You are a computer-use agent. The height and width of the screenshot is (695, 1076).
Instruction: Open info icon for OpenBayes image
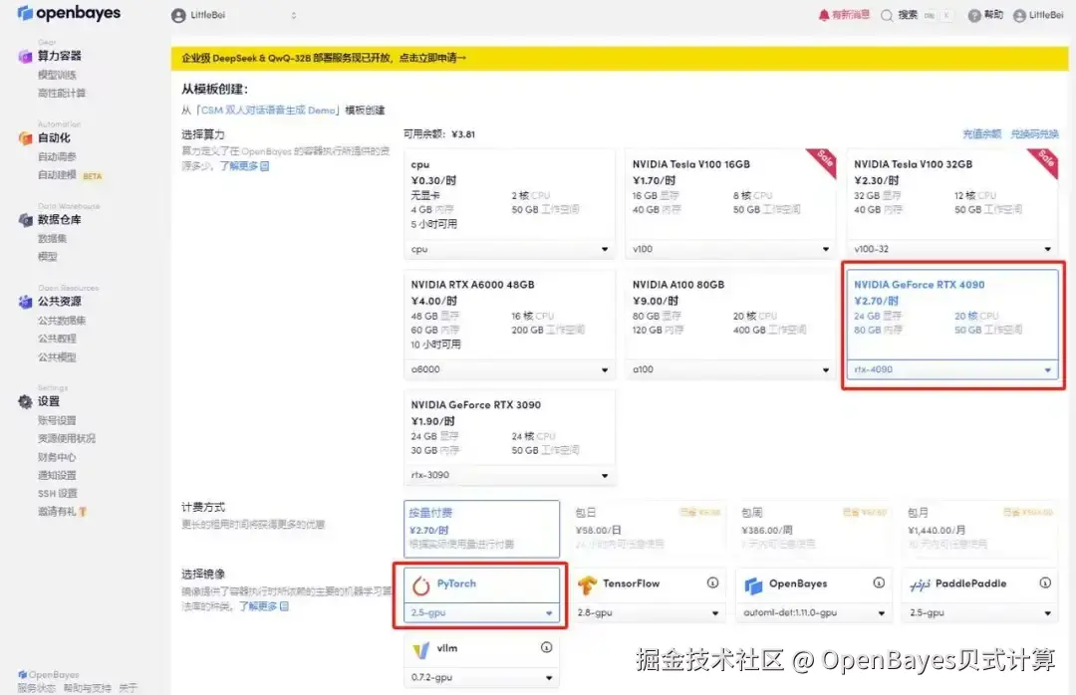[879, 582]
